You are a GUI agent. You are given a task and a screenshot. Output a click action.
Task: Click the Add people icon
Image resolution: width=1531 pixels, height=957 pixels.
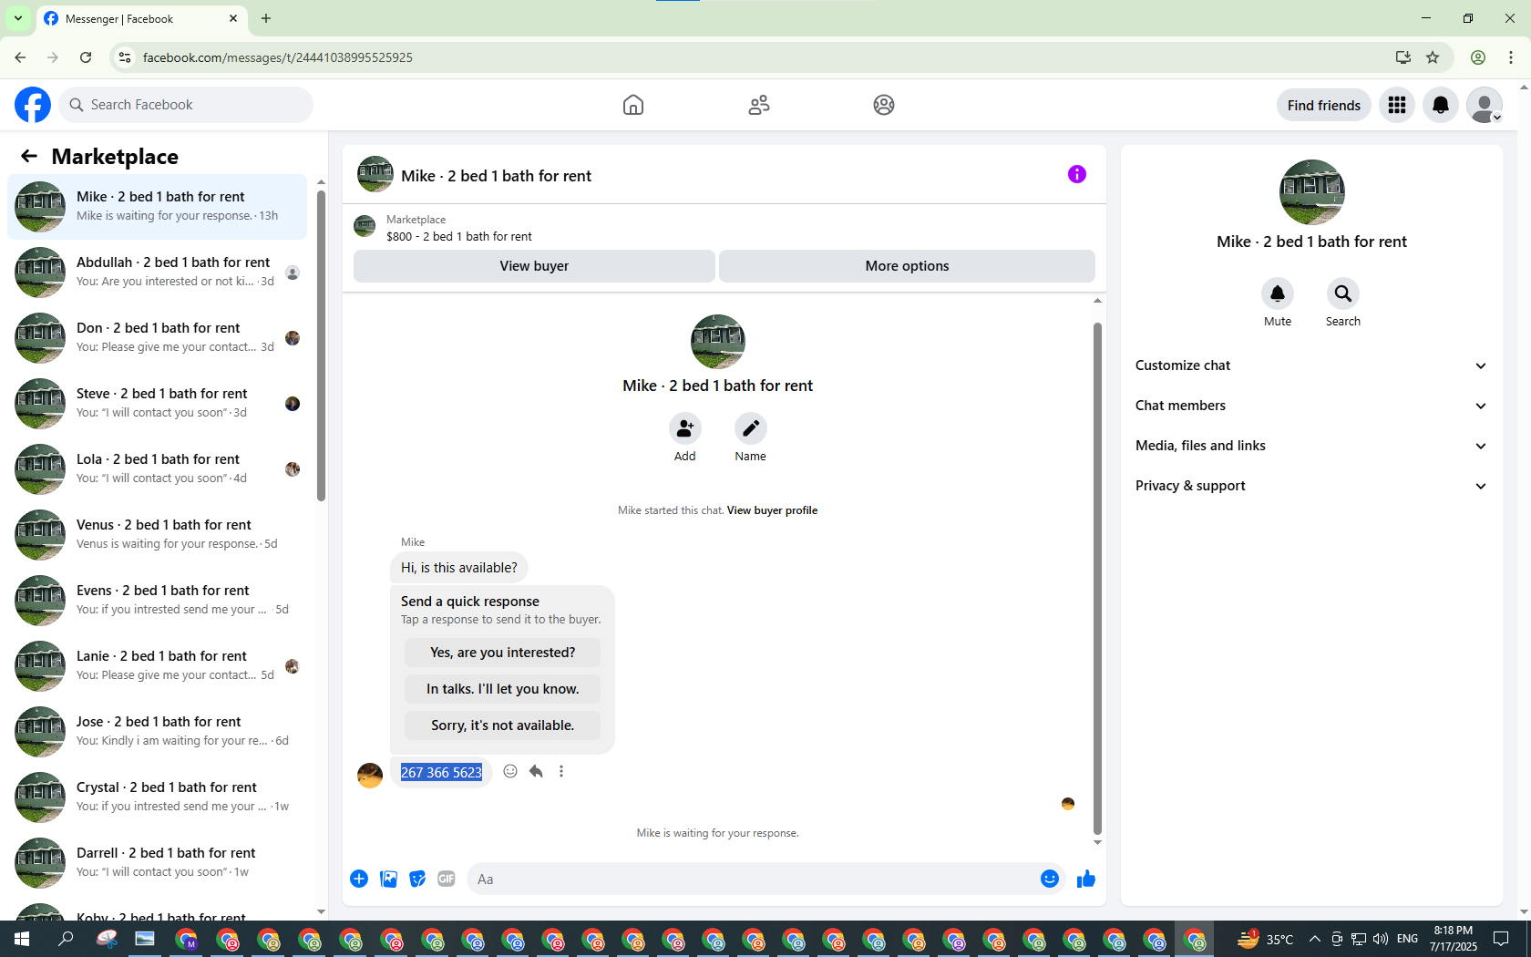[x=685, y=428]
